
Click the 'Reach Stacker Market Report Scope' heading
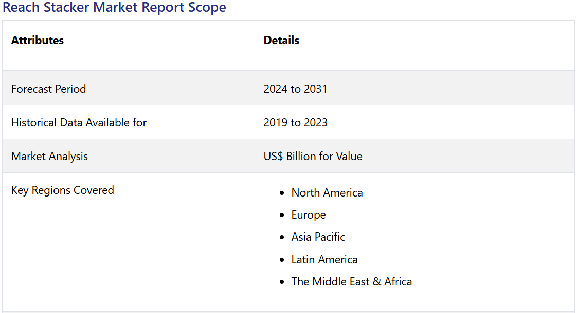tap(114, 8)
